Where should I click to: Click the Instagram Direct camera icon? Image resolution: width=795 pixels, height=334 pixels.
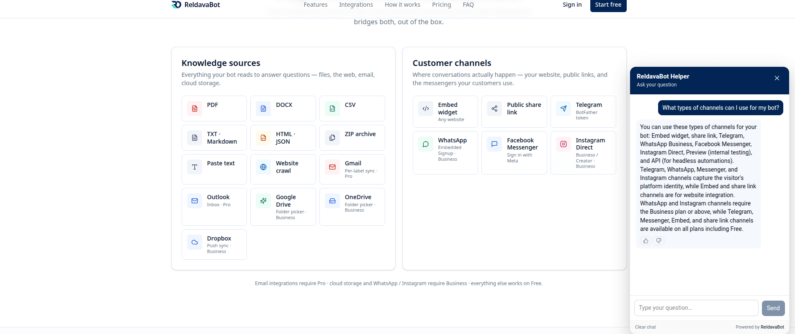pos(563,144)
